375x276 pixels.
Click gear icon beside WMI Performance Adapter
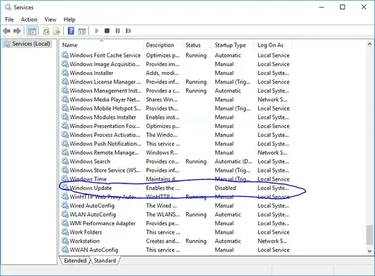pos(65,223)
